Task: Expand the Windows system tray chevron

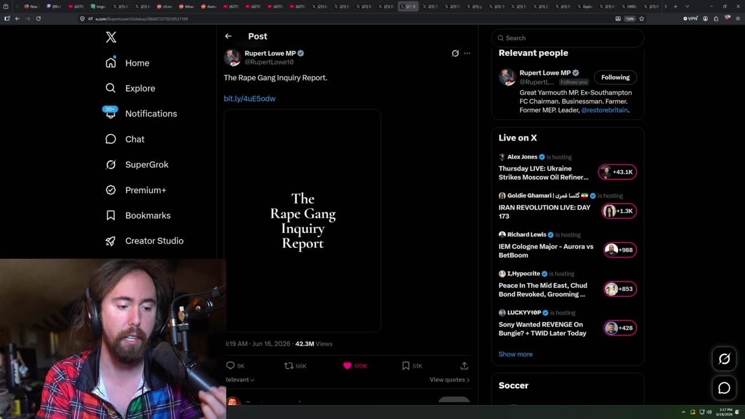Action: 684,412
